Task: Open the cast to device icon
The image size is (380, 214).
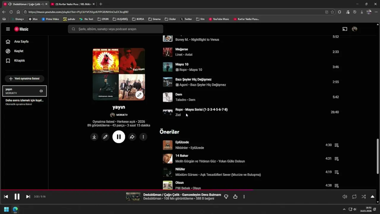Action: (x=345, y=29)
